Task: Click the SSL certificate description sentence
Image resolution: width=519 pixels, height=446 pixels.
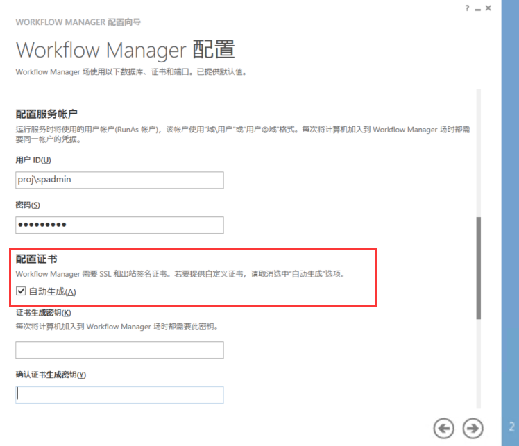Action: click(180, 274)
